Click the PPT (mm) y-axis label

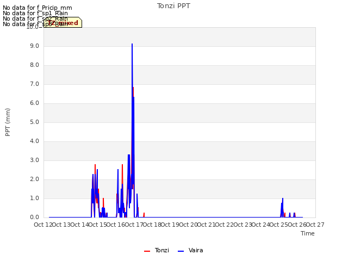tap(8, 122)
